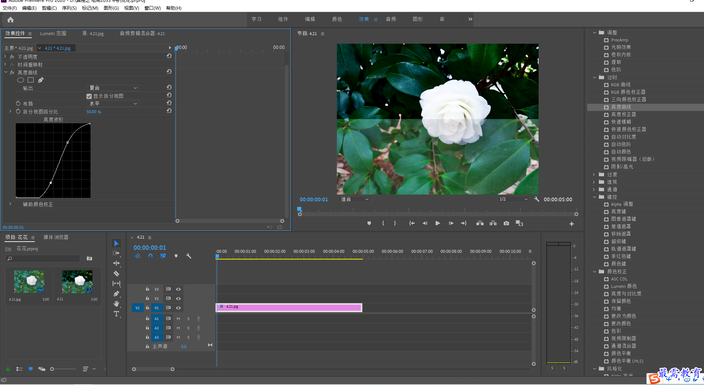This screenshot has height=385, width=704.
Task: Select the Razor tool
Action: click(x=116, y=273)
